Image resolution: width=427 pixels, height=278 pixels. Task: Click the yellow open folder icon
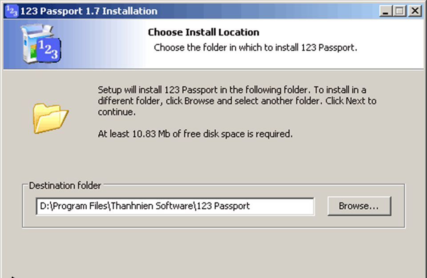[50, 117]
